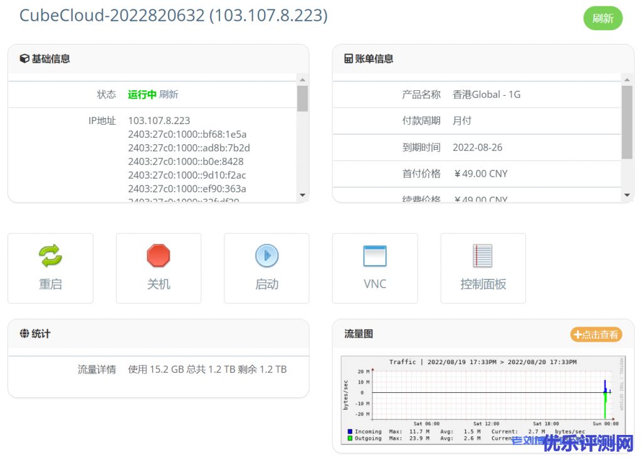Click the cube icon beside 基础信息
This screenshot has width=642, height=460.
[x=24, y=58]
